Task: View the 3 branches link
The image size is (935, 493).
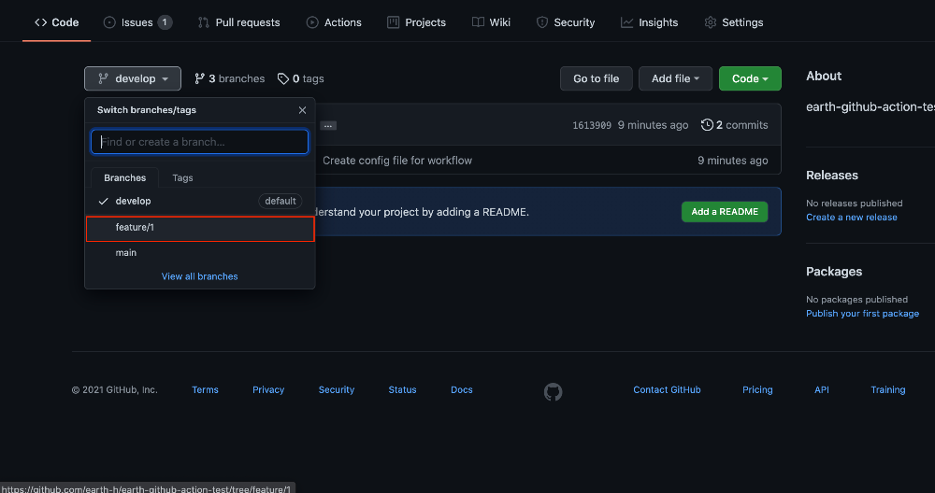Action: click(230, 78)
